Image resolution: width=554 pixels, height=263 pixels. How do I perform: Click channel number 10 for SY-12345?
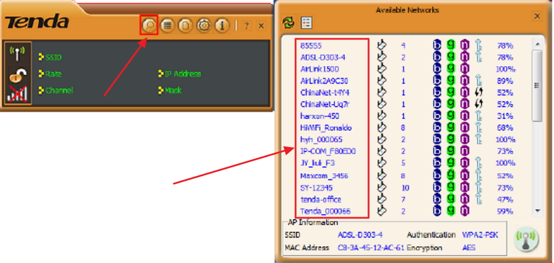pyautogui.click(x=405, y=188)
